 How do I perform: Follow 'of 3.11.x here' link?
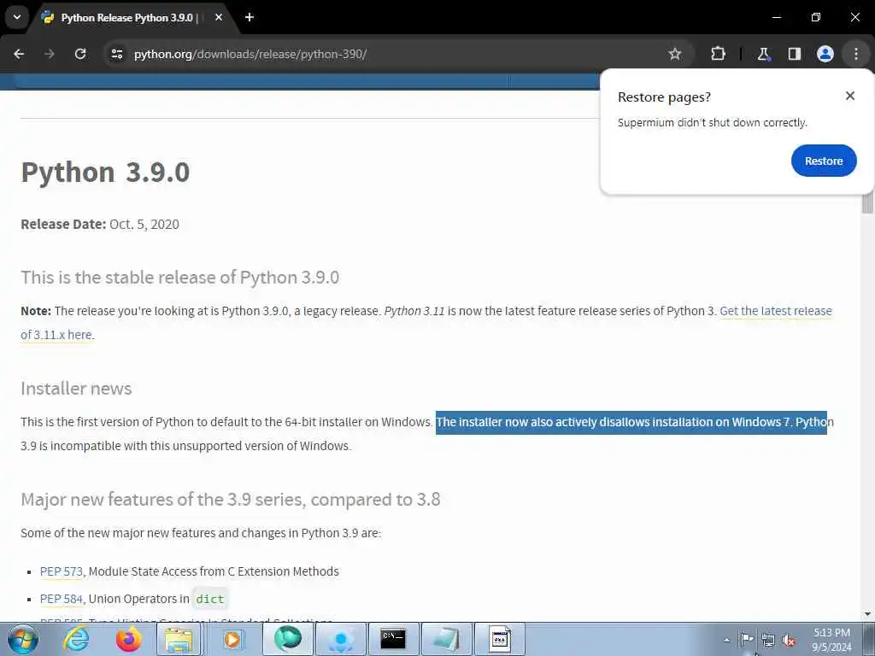56,335
